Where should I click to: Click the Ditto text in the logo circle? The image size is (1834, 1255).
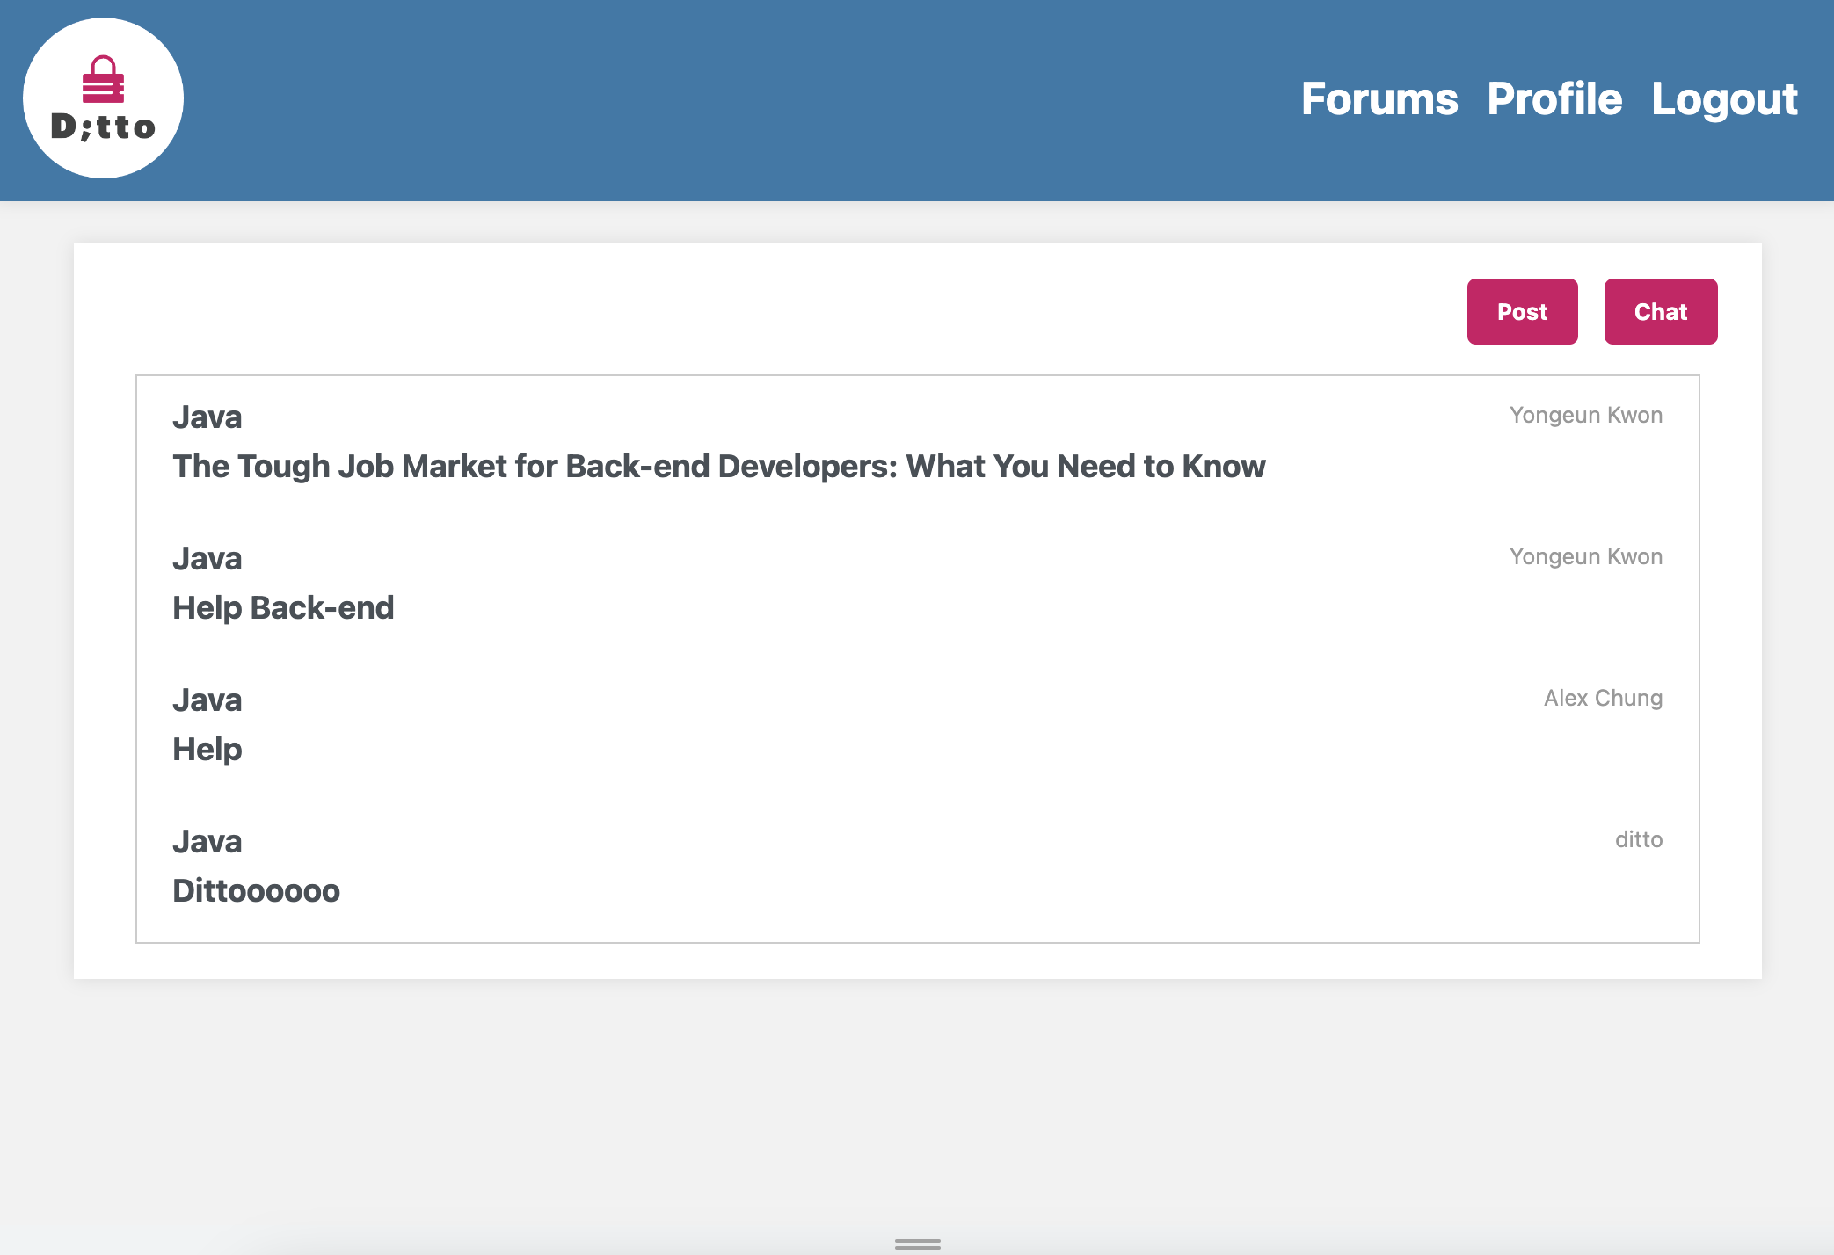tap(103, 127)
